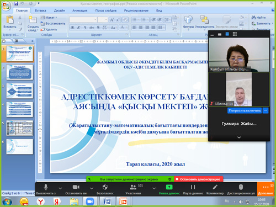Switch to the Анимация ribbon tab
This screenshot has height=207, width=276.
(80, 10)
